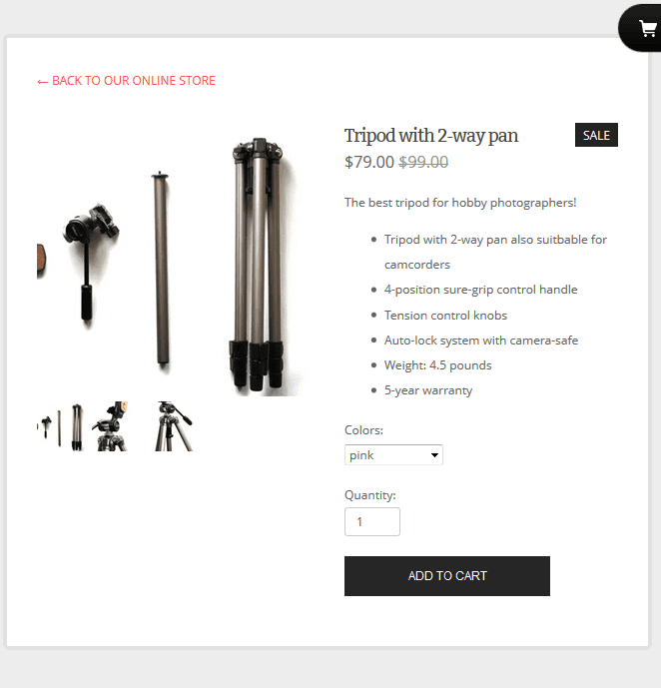
Task: Click the Tripod with 2-way pan title
Action: click(x=431, y=136)
